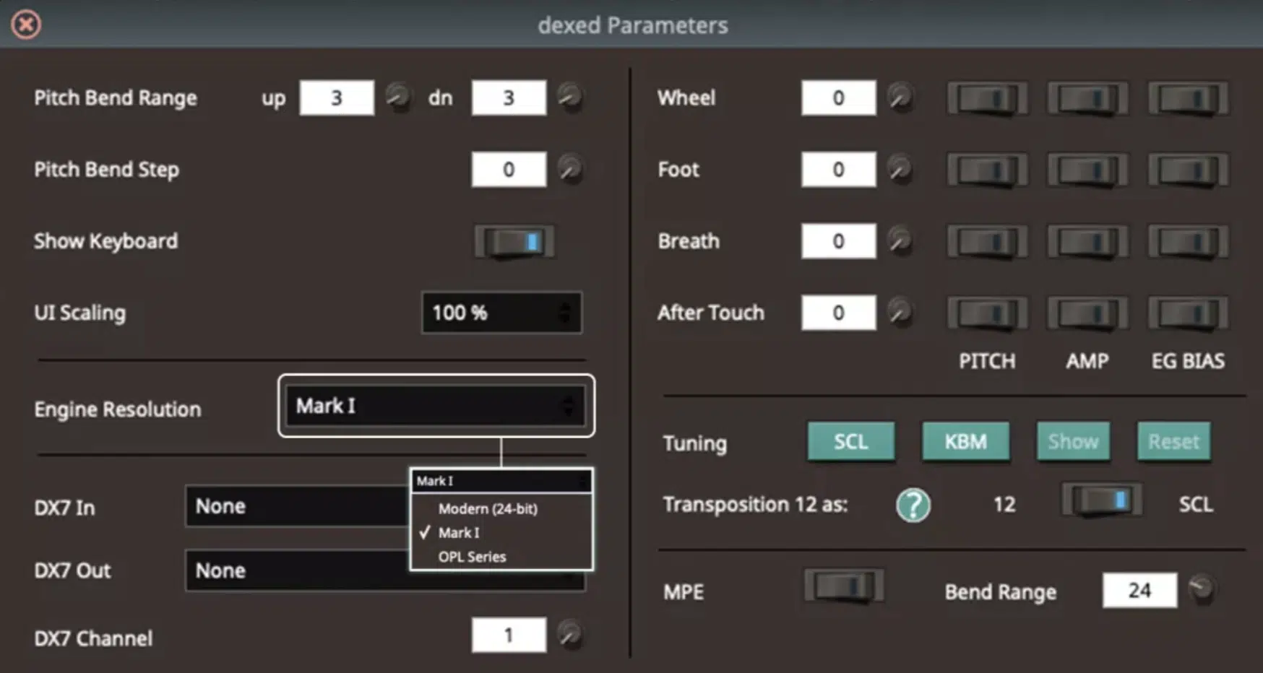Click the Foot range knob
Image resolution: width=1263 pixels, height=673 pixels.
900,169
